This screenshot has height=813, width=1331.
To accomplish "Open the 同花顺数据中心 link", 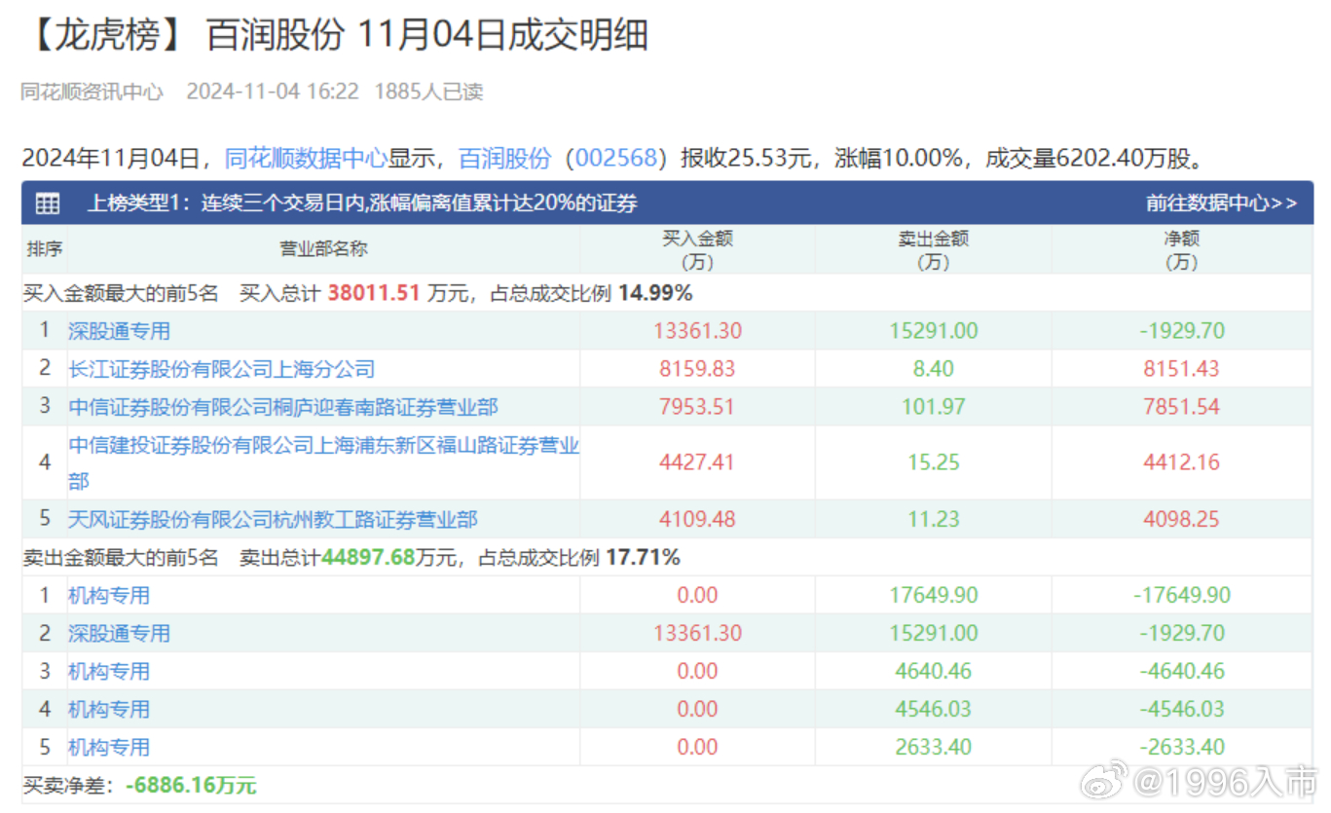I will click(306, 158).
